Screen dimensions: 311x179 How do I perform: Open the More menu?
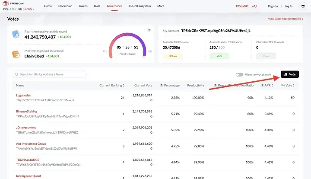[161, 6]
